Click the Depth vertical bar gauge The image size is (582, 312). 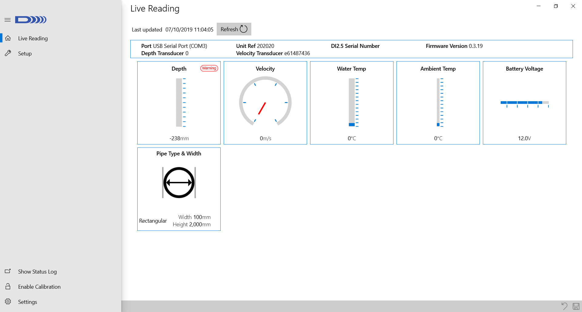[181, 102]
